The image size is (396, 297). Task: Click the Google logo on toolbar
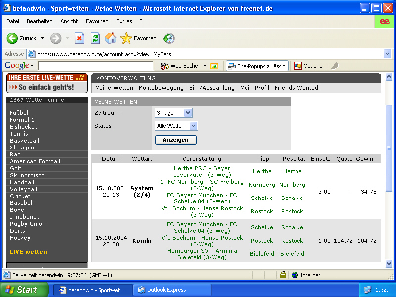pos(17,66)
